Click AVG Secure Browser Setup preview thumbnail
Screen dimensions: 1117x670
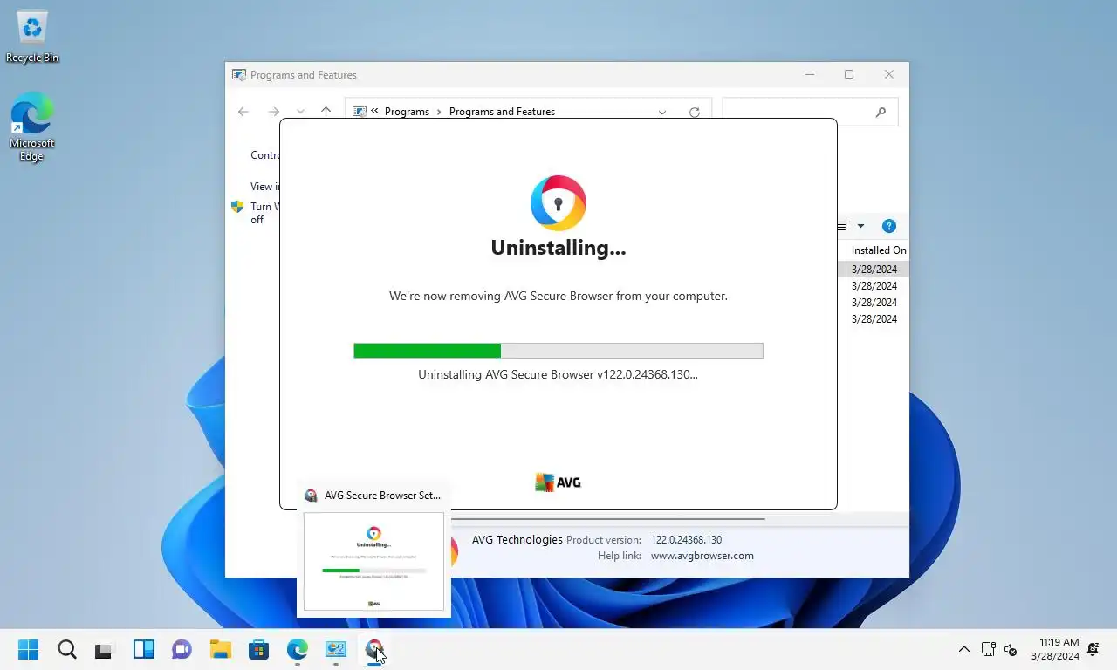pos(373,561)
